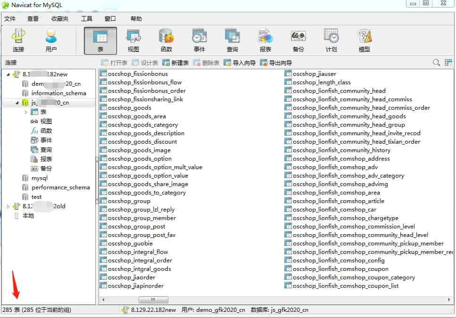Click 删除表 (Delete Table) button
Image resolution: width=456 pixels, height=318 pixels.
[x=206, y=63]
